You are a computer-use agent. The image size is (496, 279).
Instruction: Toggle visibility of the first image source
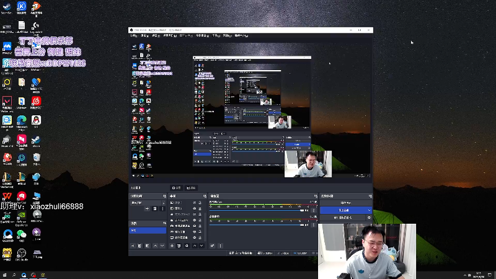[x=195, y=203]
